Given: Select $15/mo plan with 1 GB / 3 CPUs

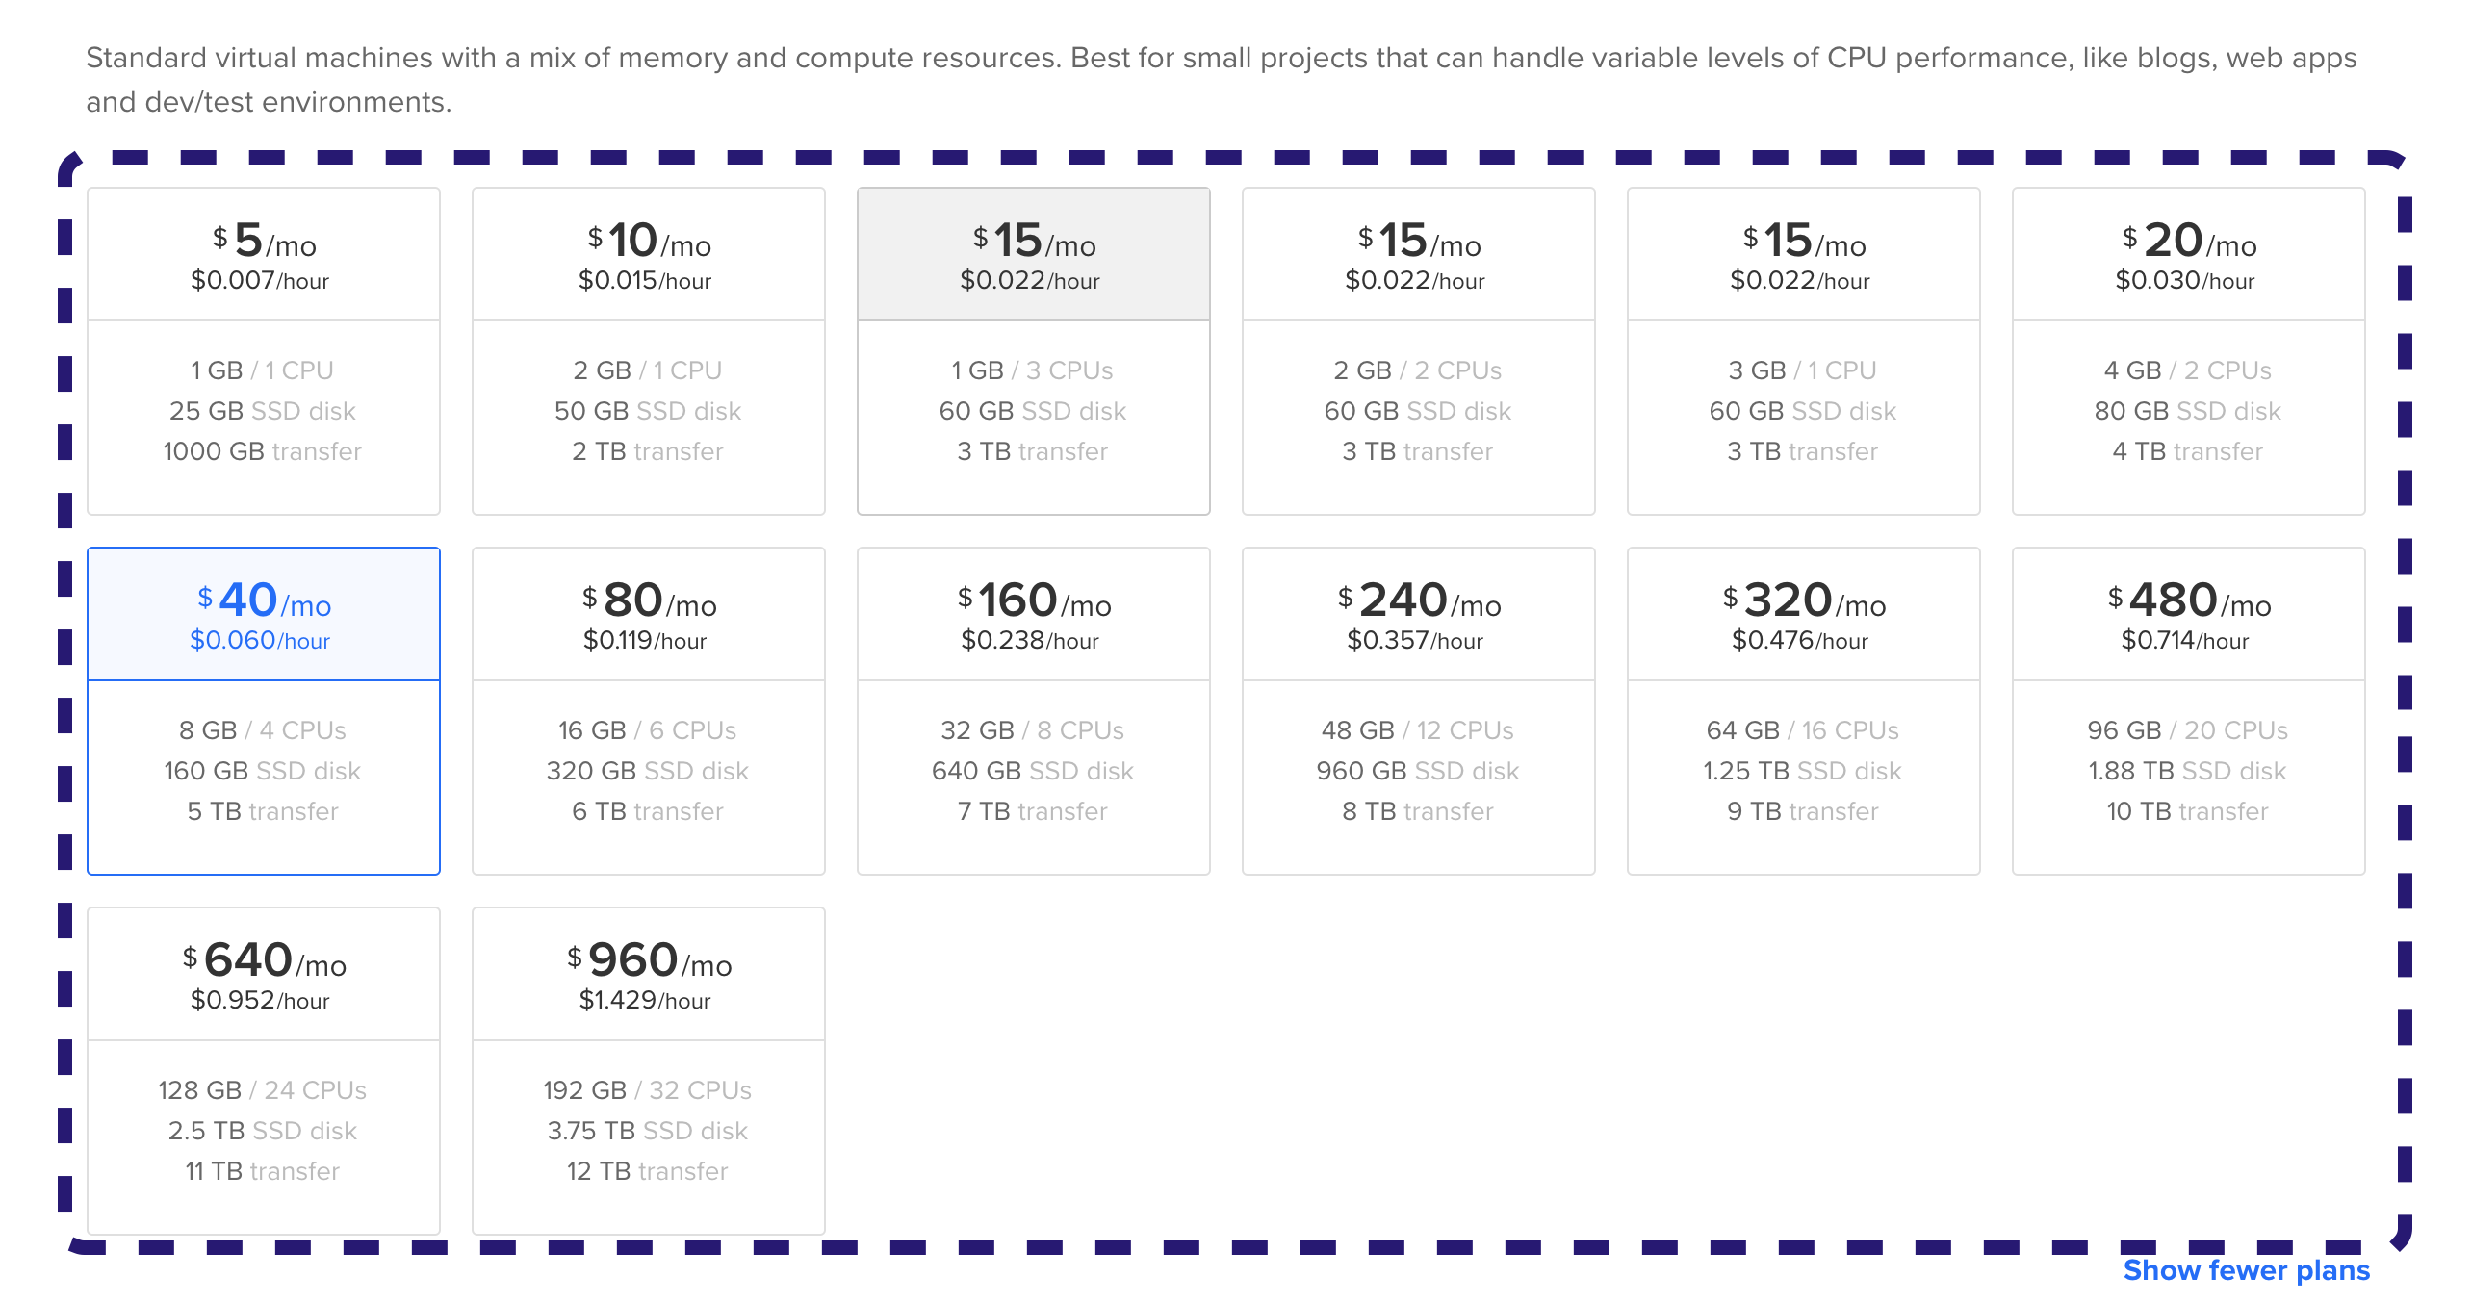Looking at the screenshot, I should click(1034, 351).
